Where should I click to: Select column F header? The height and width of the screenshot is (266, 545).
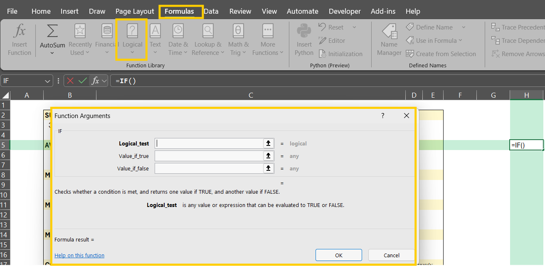[x=460, y=96]
